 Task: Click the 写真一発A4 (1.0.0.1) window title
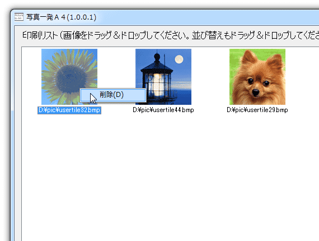coord(61,17)
